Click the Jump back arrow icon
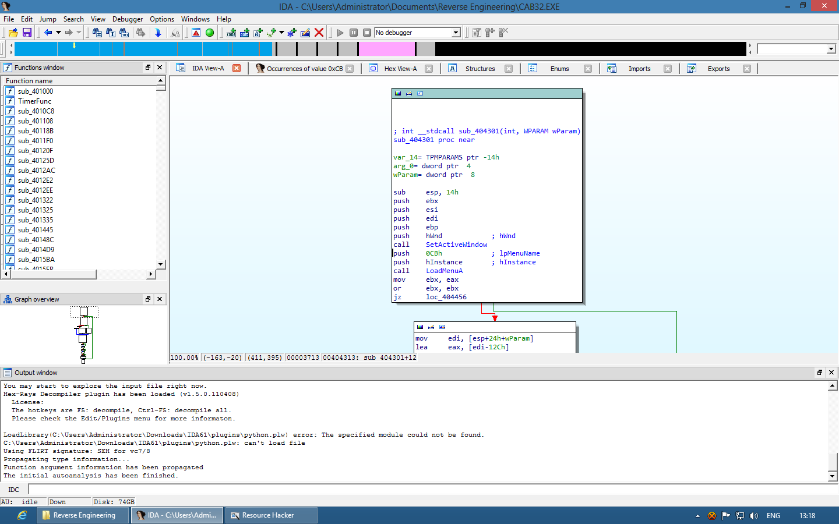 48,33
